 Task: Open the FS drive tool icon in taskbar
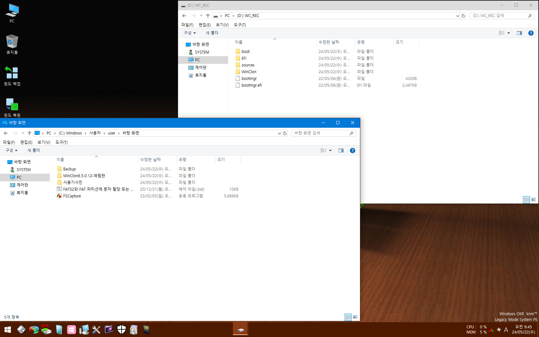(x=46, y=330)
